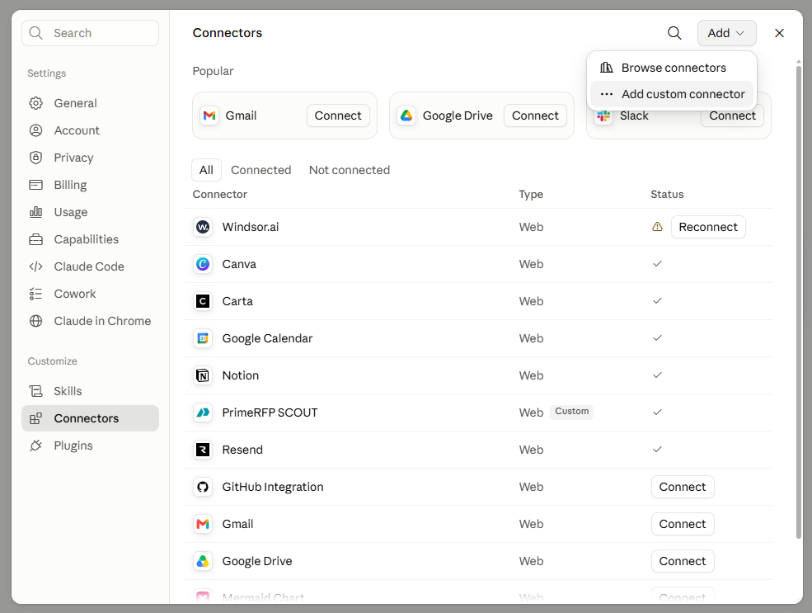812x613 pixels.
Task: Click the Privacy shield icon
Action: [35, 158]
